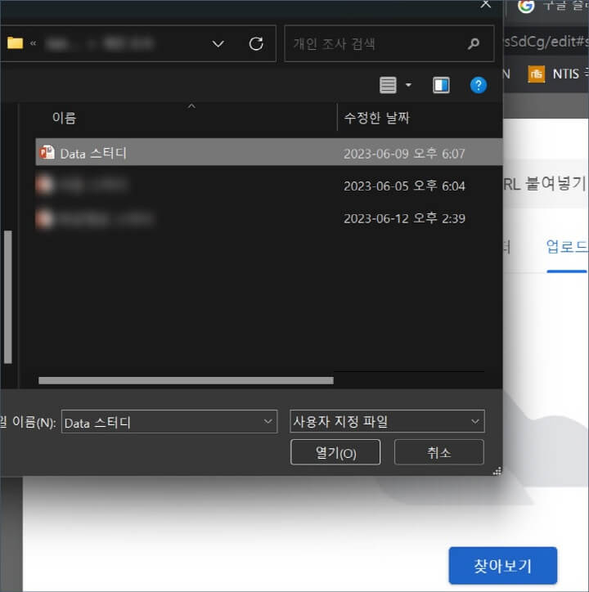This screenshot has width=589, height=592.
Task: Click the 취소 button
Action: point(439,452)
